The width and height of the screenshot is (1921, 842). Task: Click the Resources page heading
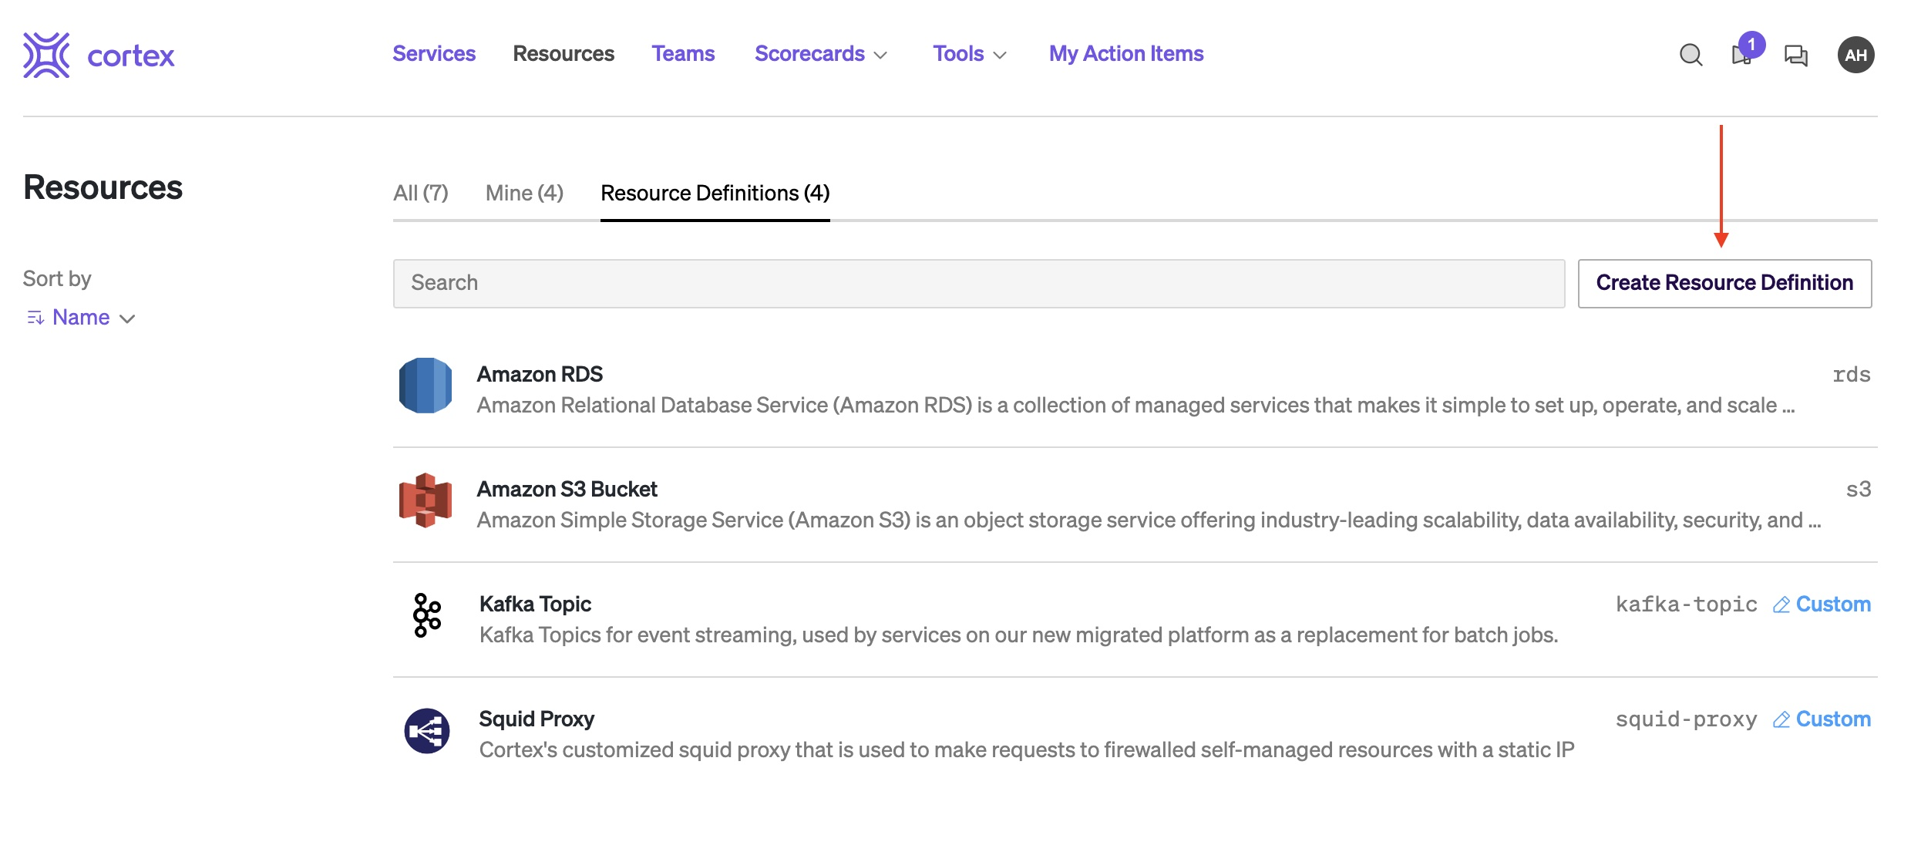click(x=103, y=188)
